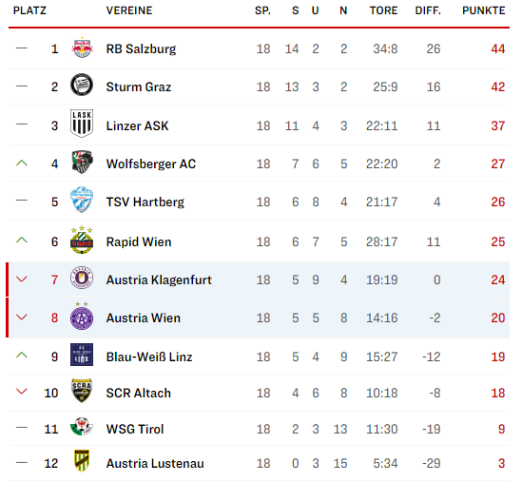This screenshot has width=522, height=482.
Task: Click the Rapid Wien crest with stars
Action: tap(82, 241)
